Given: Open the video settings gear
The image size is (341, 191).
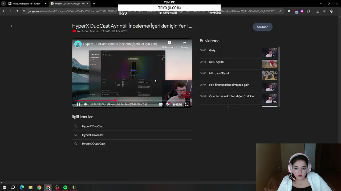Looking at the screenshot, I should 168,104.
